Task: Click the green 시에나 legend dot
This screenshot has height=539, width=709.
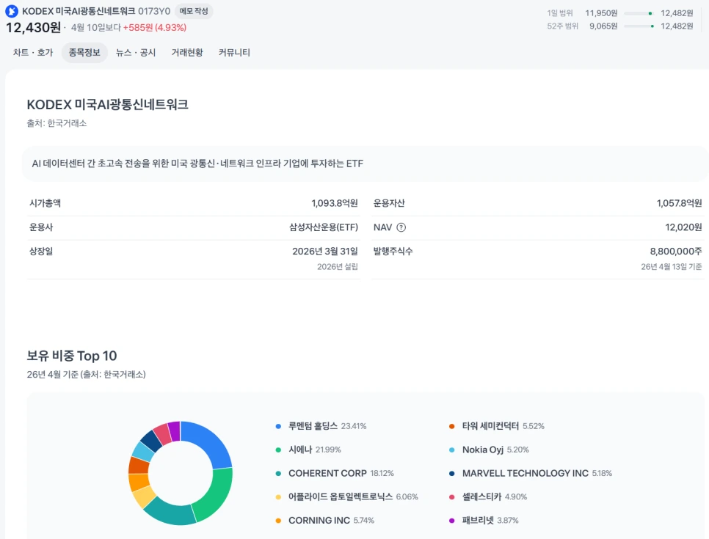Action: pos(278,450)
